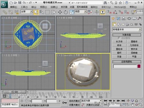The image size is (144, 108).
Task: Toggle the Angle Snap button
Action: 115,12
